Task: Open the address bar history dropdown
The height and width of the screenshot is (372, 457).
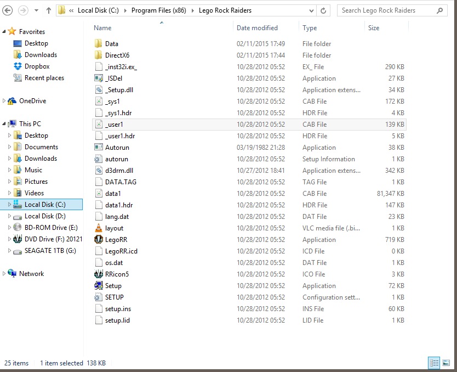Action: (311, 11)
